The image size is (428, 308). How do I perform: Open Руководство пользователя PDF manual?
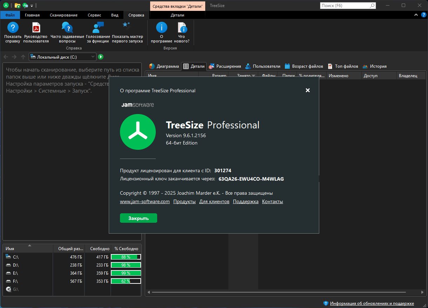(36, 28)
